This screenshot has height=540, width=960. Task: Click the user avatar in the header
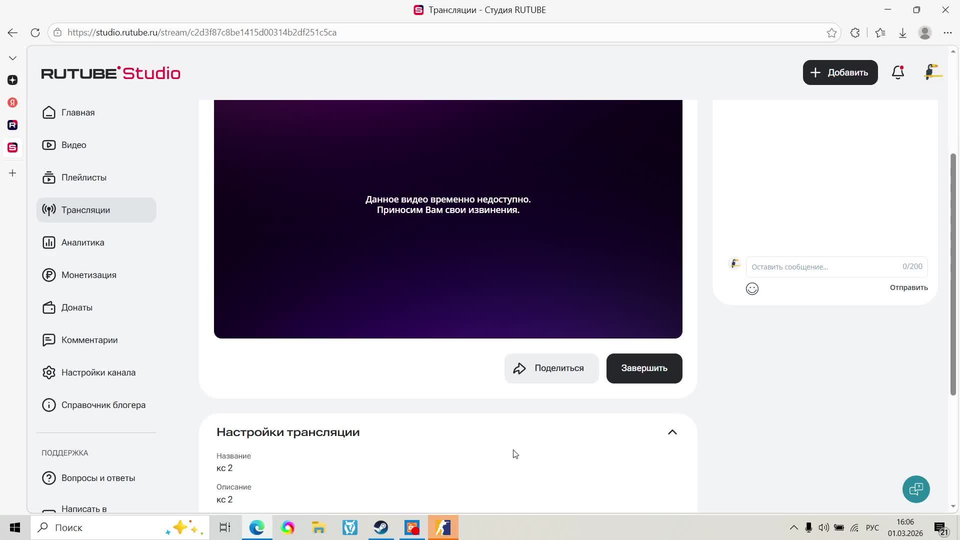tap(932, 72)
